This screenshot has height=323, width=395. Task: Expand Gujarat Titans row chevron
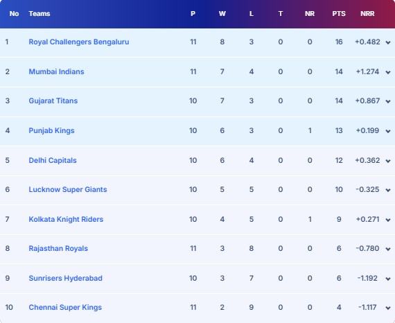point(388,101)
